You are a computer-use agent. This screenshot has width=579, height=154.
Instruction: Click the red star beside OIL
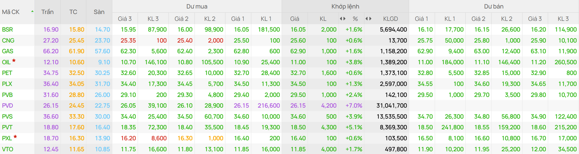[14, 61]
